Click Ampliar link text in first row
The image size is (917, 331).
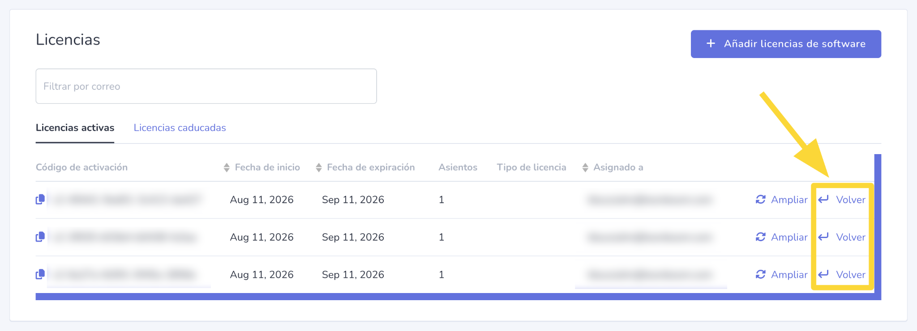[x=789, y=200]
